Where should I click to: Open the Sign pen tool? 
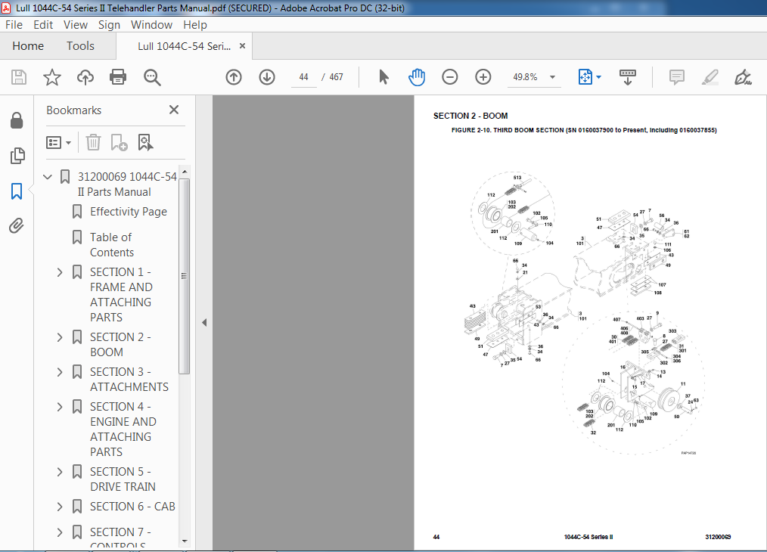pyautogui.click(x=743, y=77)
